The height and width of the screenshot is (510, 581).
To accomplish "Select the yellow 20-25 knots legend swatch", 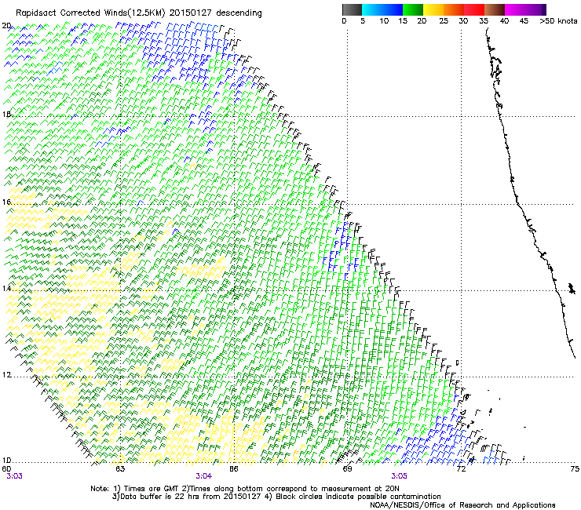I will (x=433, y=9).
